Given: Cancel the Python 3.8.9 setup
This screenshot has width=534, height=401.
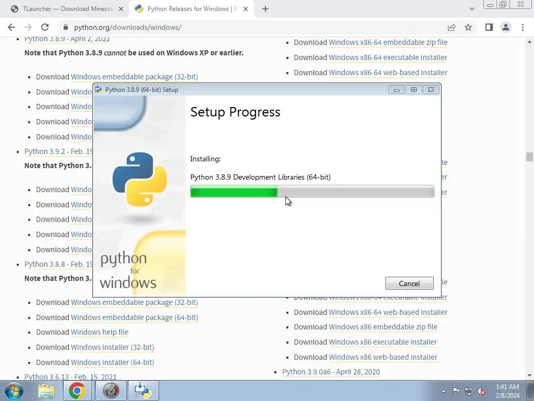Looking at the screenshot, I should [409, 284].
